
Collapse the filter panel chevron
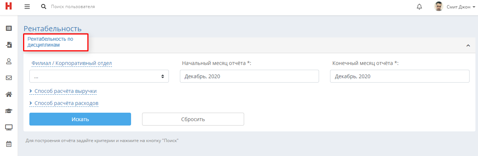[468, 46]
